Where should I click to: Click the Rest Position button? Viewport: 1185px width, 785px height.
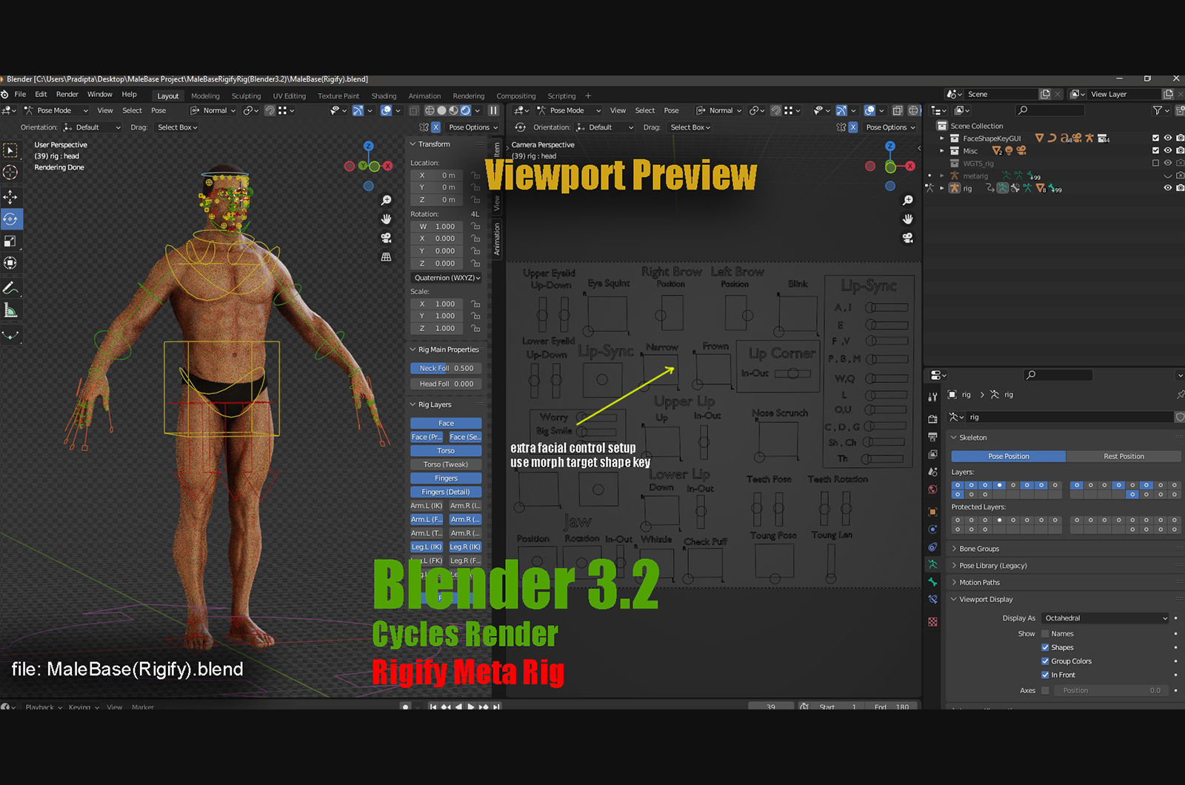point(1124,456)
